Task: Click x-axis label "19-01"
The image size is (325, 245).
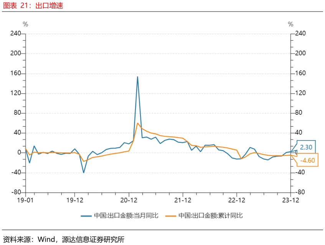Action: click(25, 200)
